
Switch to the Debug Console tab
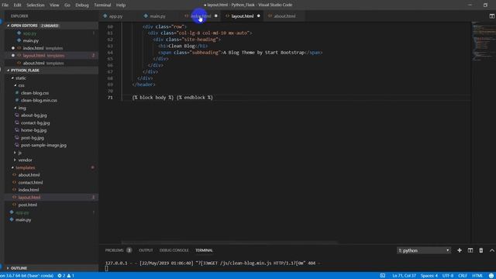pos(174,250)
